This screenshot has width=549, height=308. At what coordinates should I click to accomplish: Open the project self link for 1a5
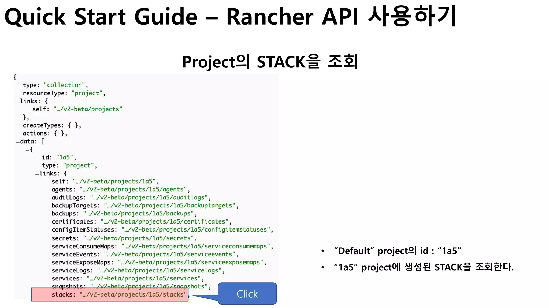coord(114,181)
